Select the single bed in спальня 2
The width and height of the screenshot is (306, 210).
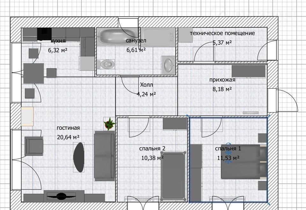point(173,175)
